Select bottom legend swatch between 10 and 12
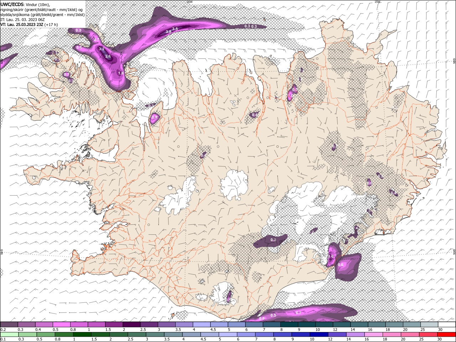The image size is (456, 342). [318, 335]
